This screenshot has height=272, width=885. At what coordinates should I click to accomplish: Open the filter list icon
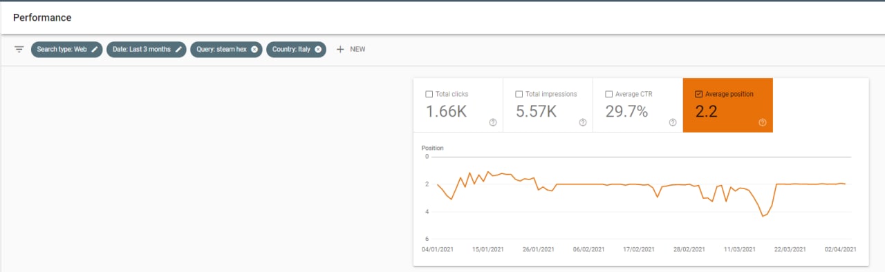point(19,49)
